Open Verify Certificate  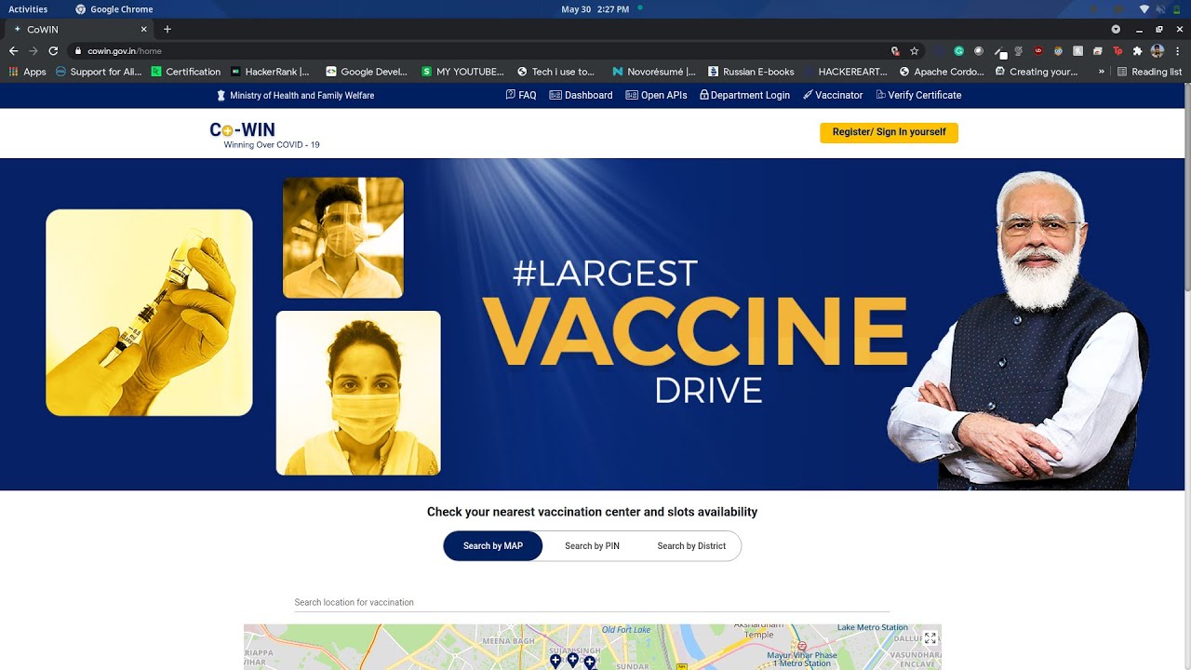coord(918,95)
